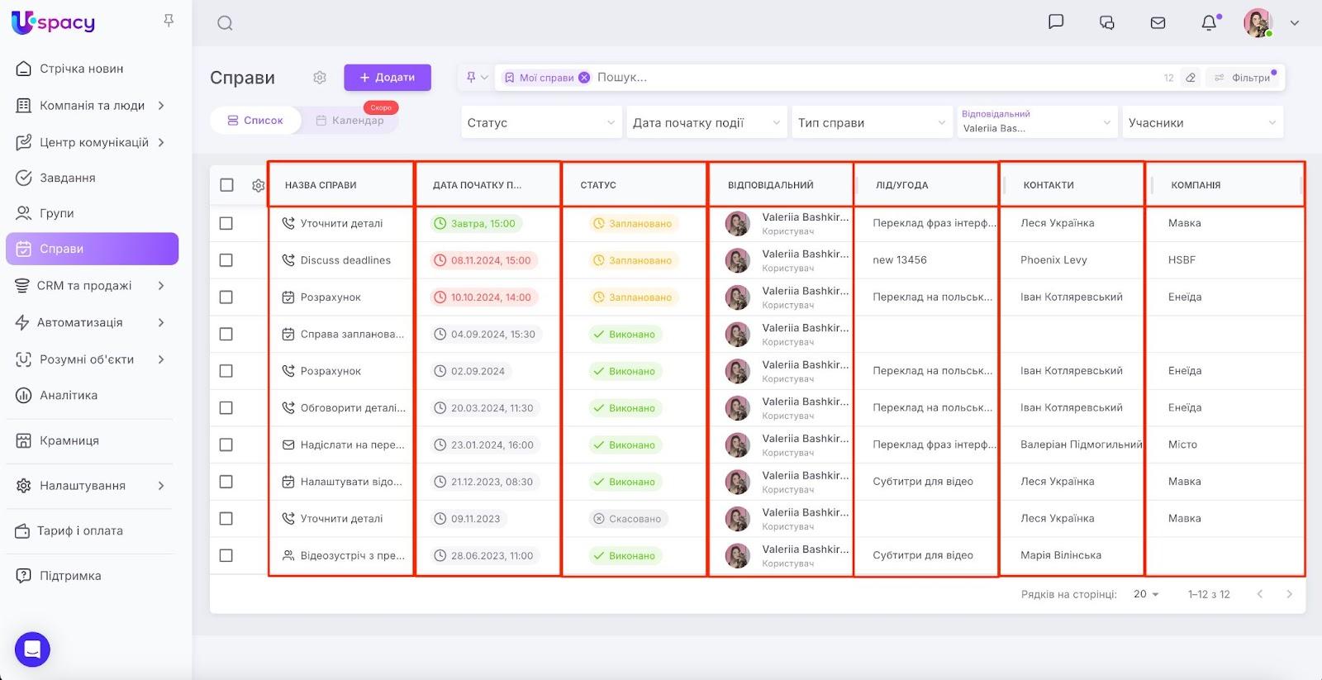1322x680 pixels.
Task: Click the pin icon next to Uspacy logo
Action: point(169,21)
